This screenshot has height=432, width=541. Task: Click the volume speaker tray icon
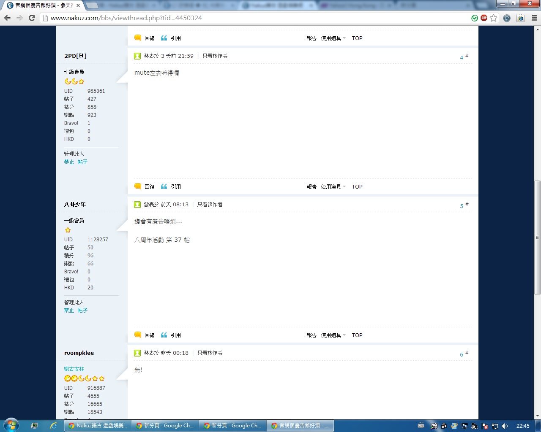tap(505, 426)
